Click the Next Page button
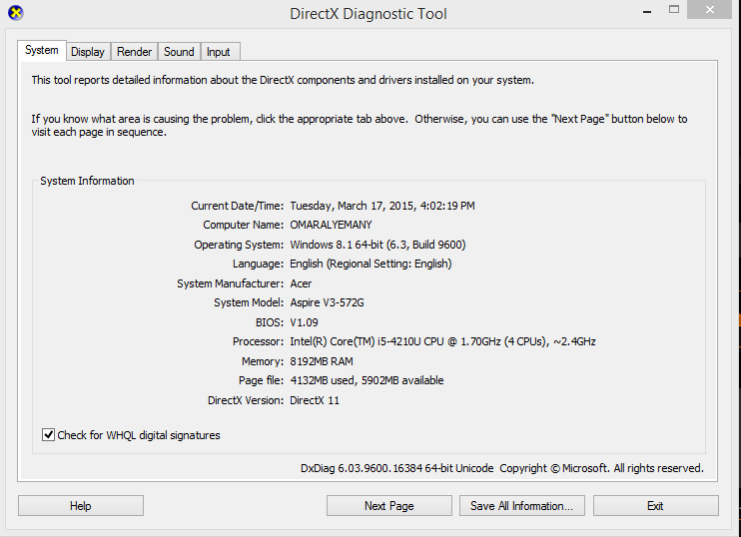 pos(388,506)
